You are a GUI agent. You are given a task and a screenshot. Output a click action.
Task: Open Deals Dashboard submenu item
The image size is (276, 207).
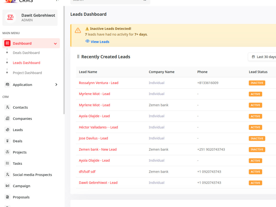26,53
